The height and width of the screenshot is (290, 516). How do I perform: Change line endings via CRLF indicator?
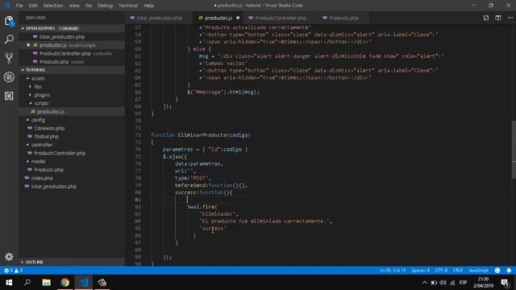458,271
